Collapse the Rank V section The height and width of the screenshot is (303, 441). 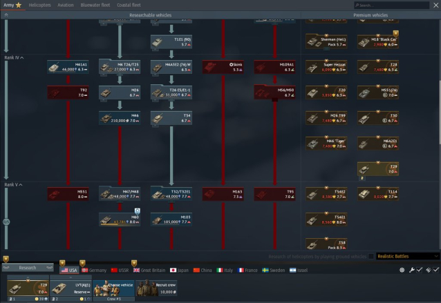[14, 184]
